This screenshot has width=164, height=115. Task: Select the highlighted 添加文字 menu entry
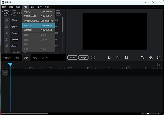click(x=38, y=26)
